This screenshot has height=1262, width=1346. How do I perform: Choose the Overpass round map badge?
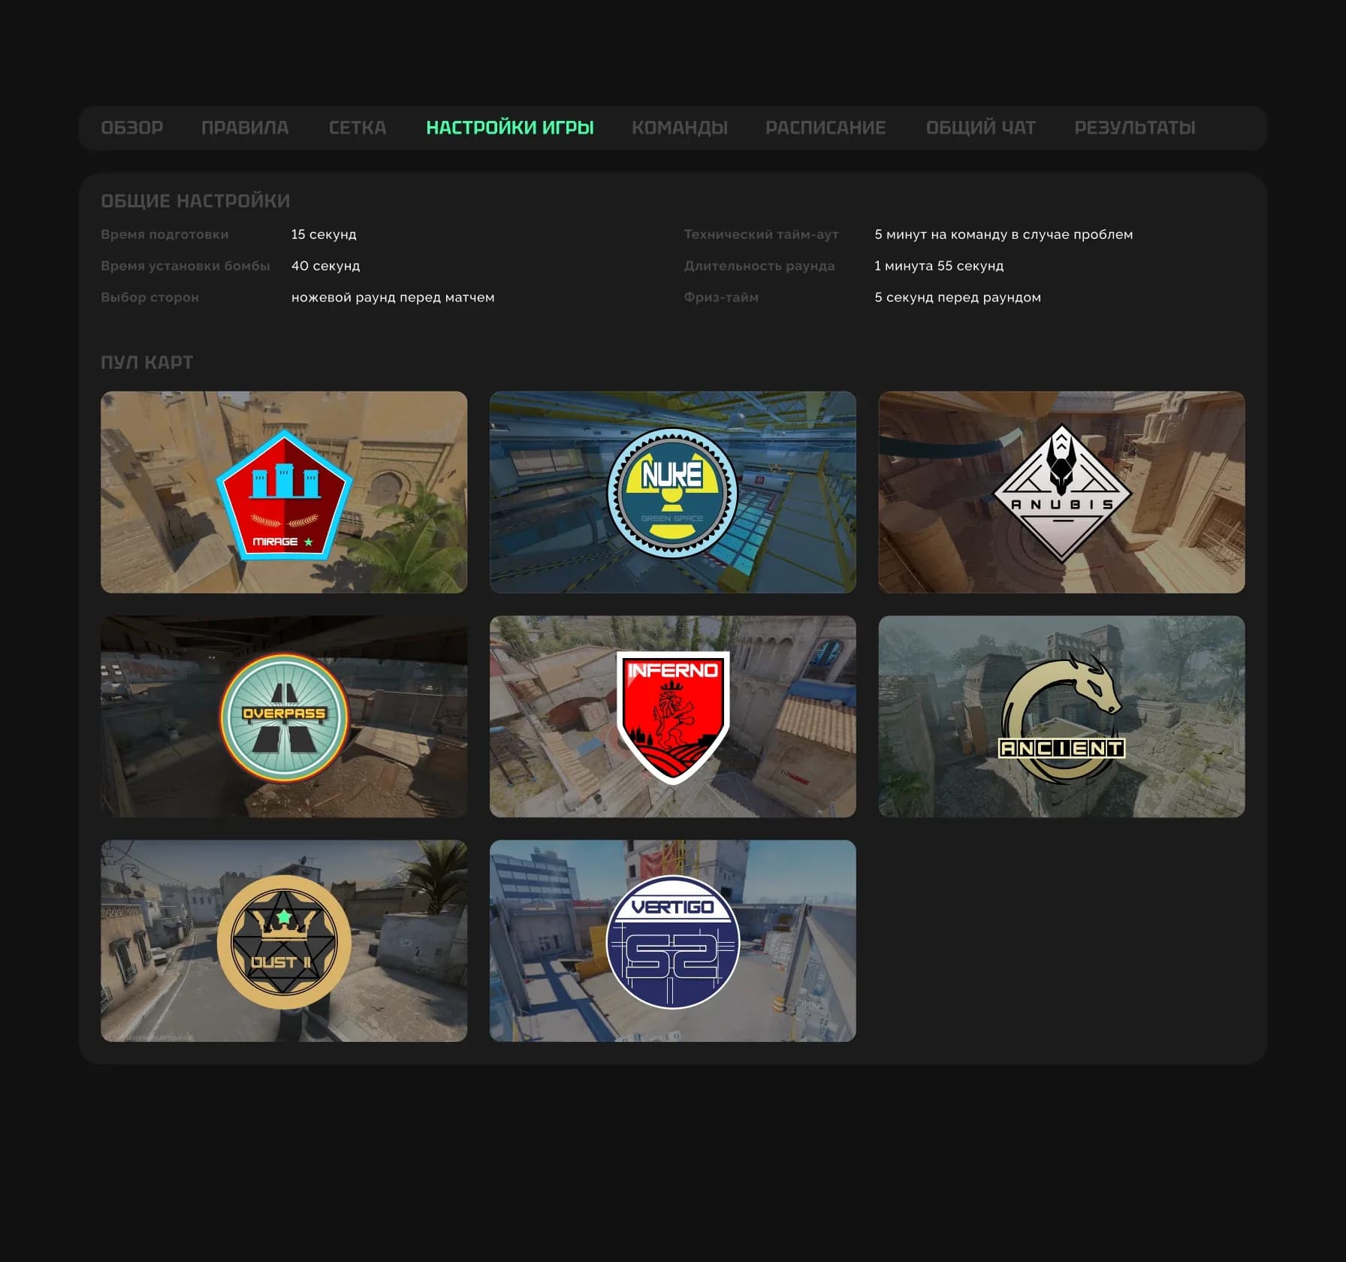[x=284, y=717]
